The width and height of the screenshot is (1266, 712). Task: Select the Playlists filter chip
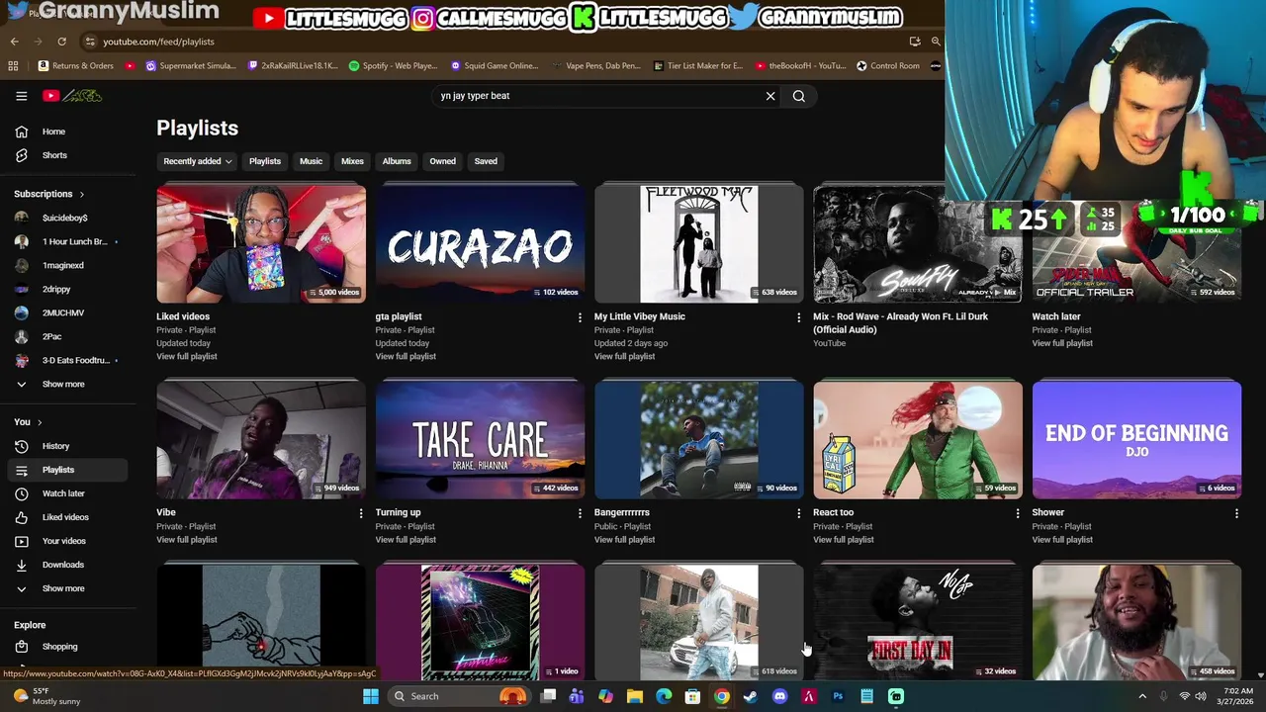[265, 161]
